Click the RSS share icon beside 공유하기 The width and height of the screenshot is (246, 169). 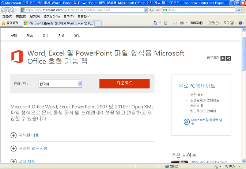[x=223, y=58]
